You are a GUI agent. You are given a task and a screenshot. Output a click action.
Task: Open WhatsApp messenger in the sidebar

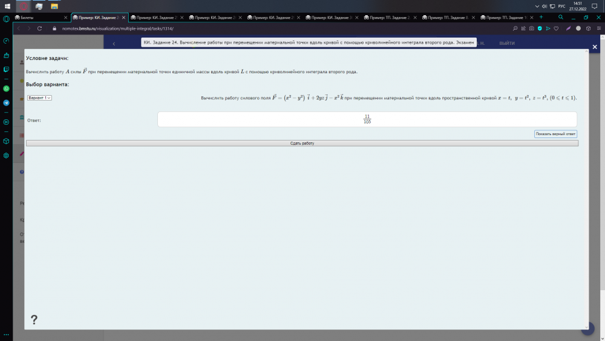(6, 88)
